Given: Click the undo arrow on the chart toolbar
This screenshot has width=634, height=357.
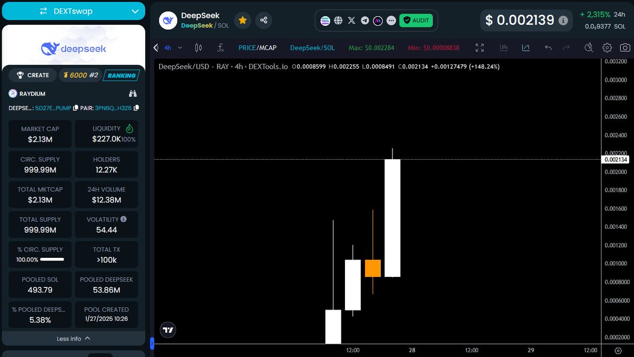Looking at the screenshot, I should 548,47.
